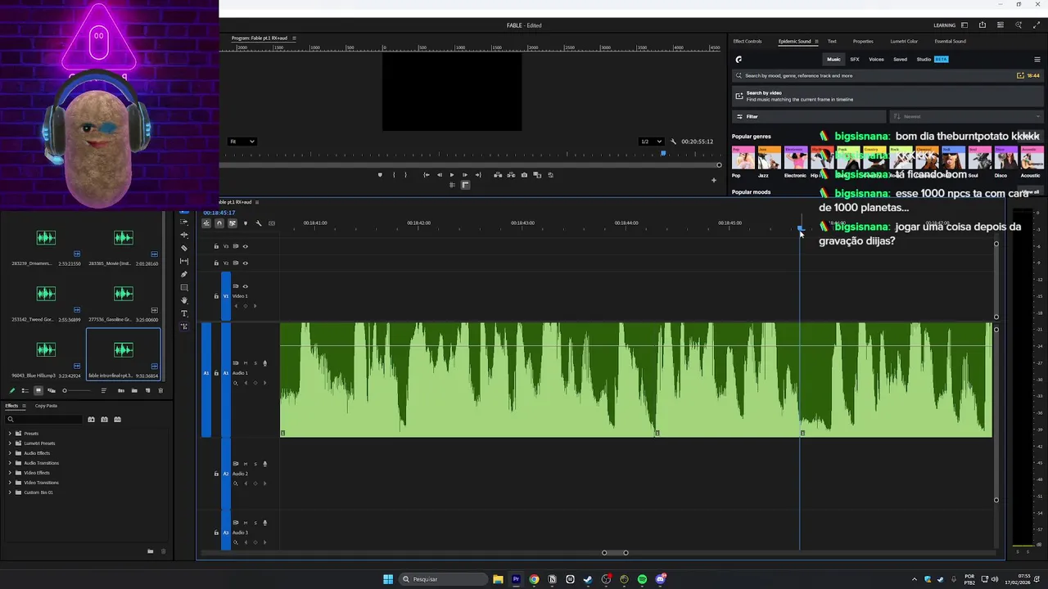The image size is (1048, 589).
Task: Expand the Audio Transitions folder
Action: pyautogui.click(x=10, y=463)
